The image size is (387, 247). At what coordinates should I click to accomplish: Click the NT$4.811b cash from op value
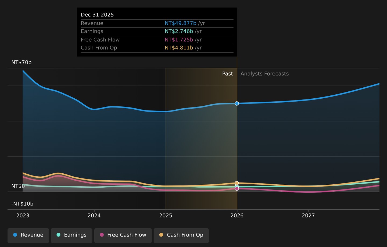[x=179, y=48]
